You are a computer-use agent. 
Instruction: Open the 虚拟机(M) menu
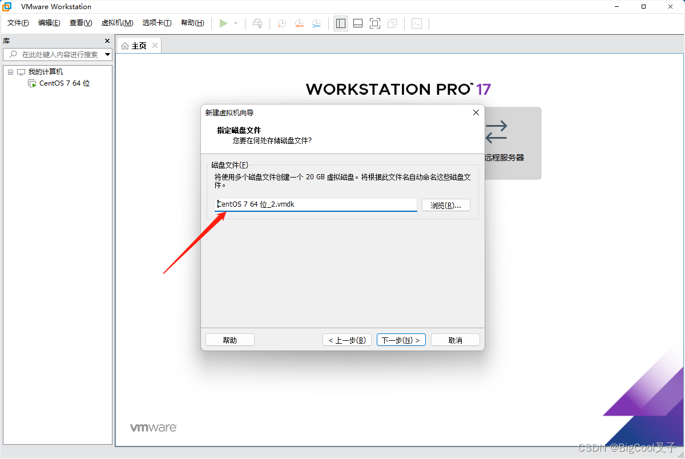tap(117, 23)
